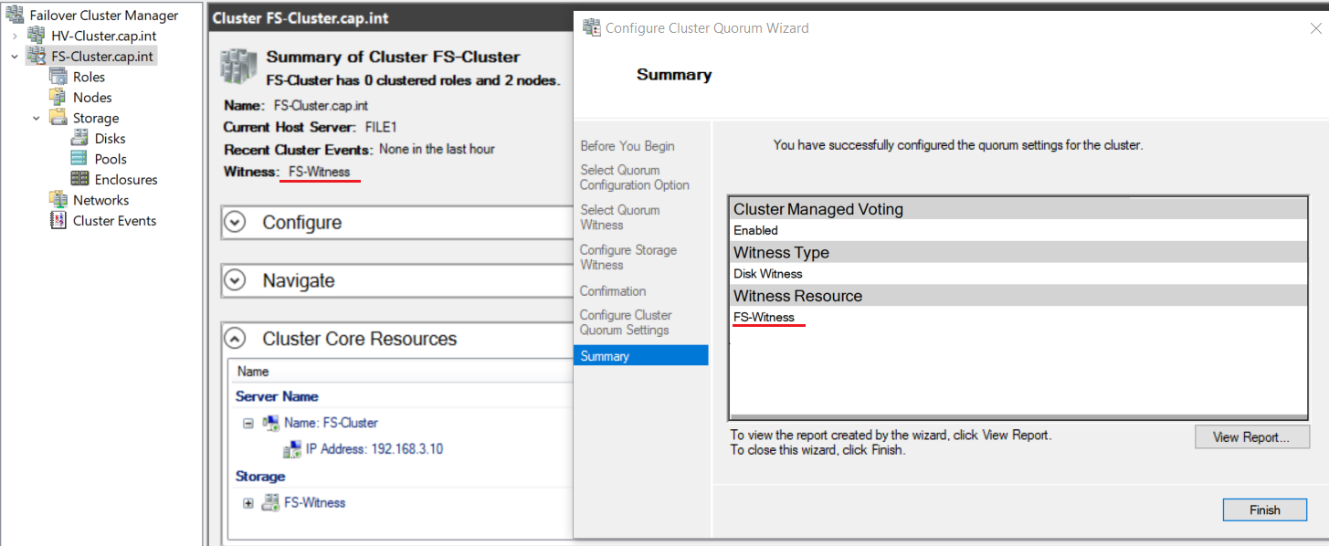Screen dimensions: 1329x546
Task: Collapse the FS-Cluster.cap.int tree node
Action: click(15, 57)
